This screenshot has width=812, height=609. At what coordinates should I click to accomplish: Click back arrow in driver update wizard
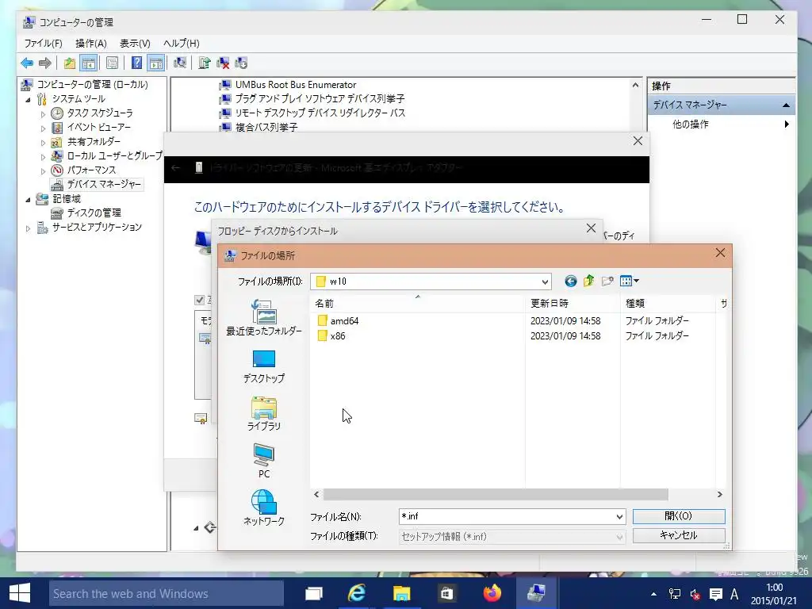coord(175,168)
